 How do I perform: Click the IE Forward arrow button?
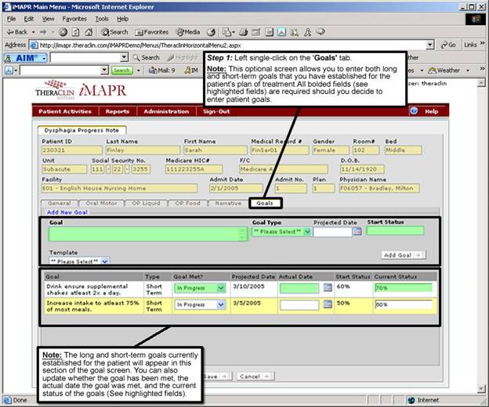(43, 32)
